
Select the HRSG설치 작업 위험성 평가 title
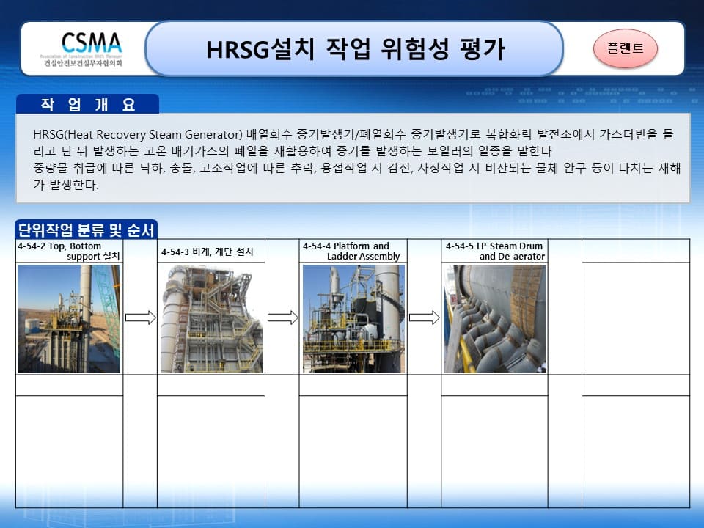pos(356,49)
